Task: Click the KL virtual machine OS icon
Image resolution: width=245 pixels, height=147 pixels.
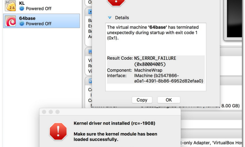Action: click(11, 6)
